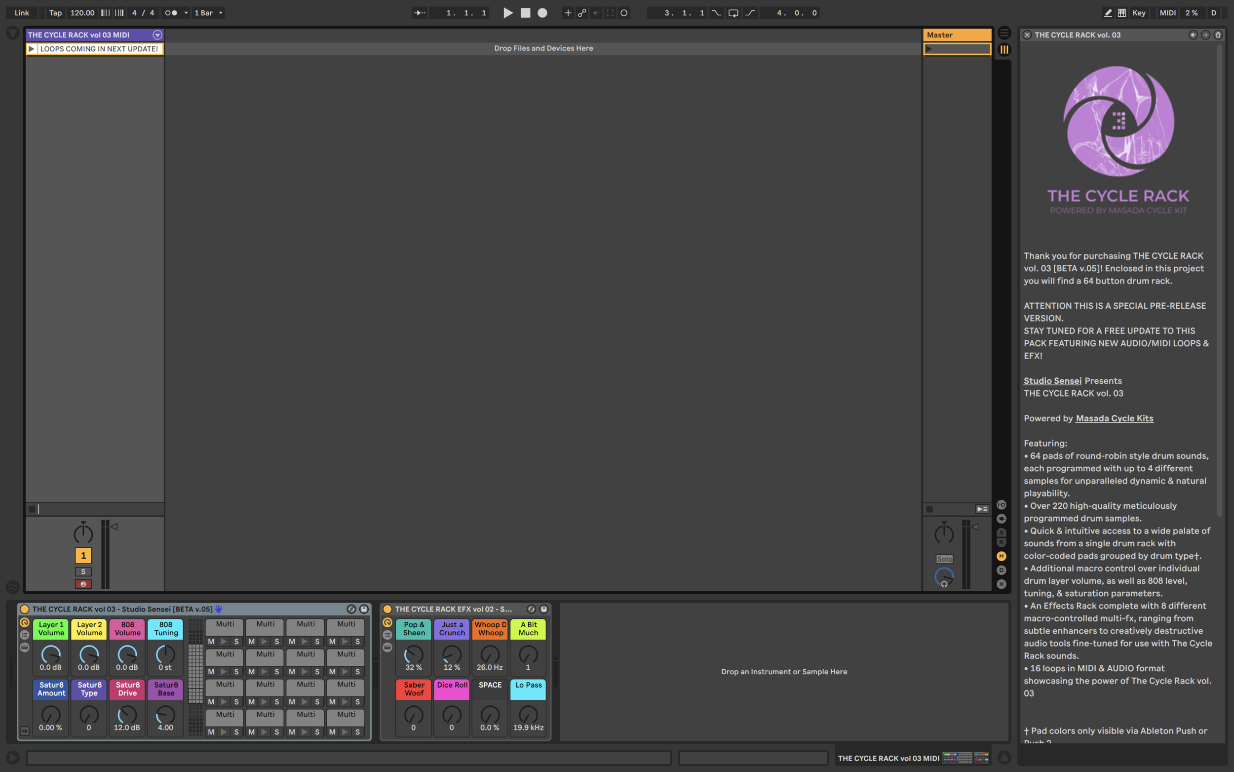This screenshot has height=772, width=1234.
Task: Arm track 1 for recording
Action: tap(83, 584)
